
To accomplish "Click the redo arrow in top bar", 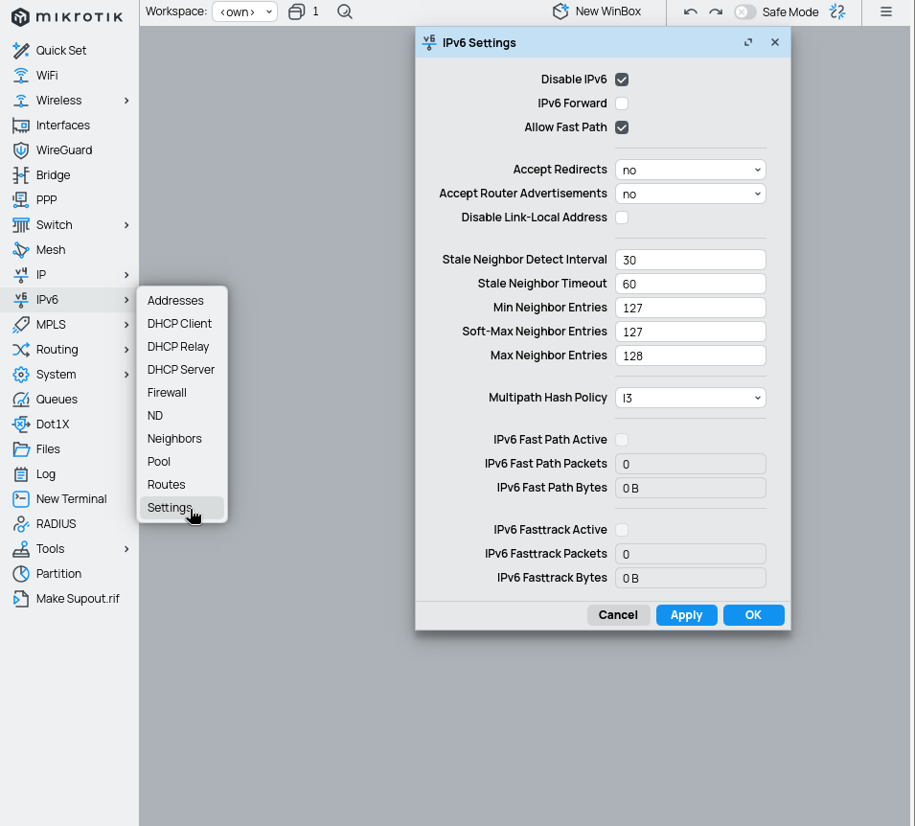I will pos(716,11).
